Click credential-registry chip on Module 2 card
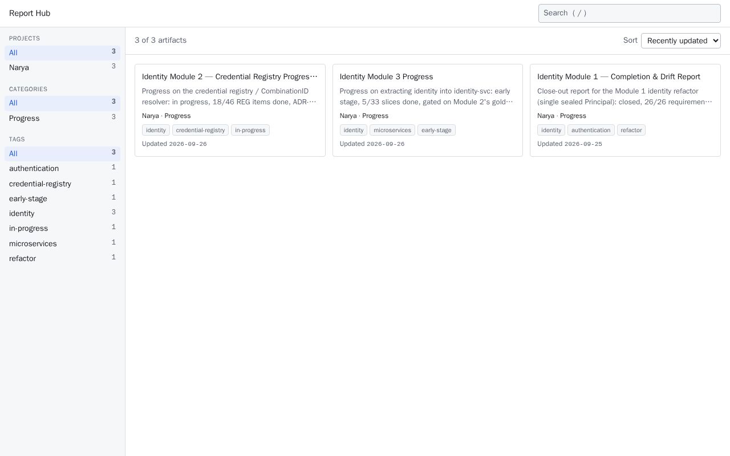730x456 pixels. click(x=200, y=130)
